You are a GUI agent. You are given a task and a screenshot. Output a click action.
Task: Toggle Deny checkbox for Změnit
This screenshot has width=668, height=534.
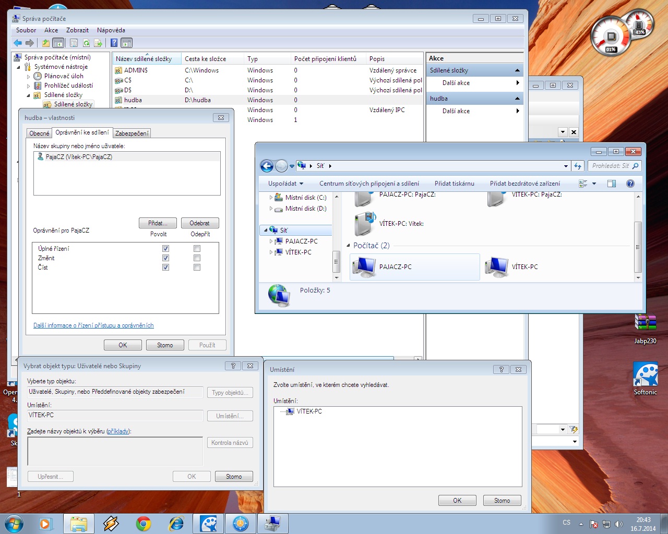197,258
